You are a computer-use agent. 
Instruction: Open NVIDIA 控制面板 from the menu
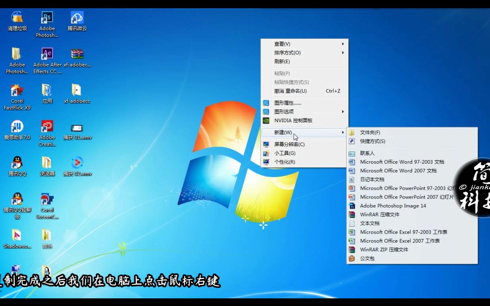pyautogui.click(x=304, y=121)
